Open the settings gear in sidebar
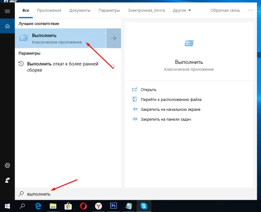The width and height of the screenshot is (261, 212). click(x=7, y=165)
